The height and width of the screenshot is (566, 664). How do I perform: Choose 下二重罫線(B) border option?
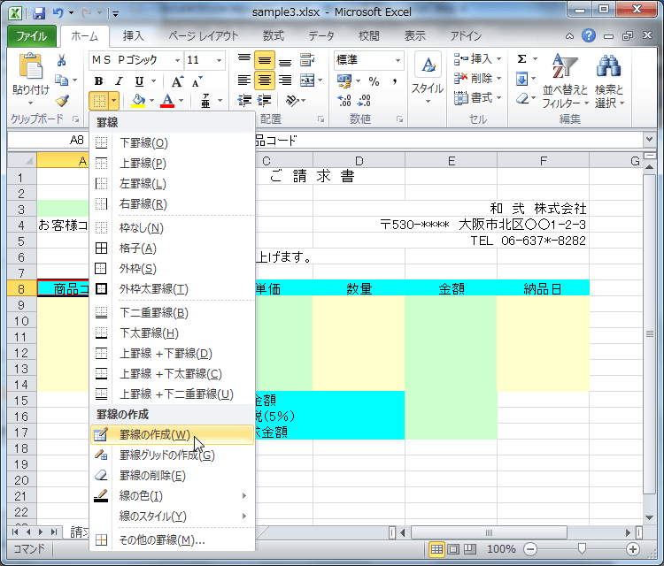coord(173,312)
